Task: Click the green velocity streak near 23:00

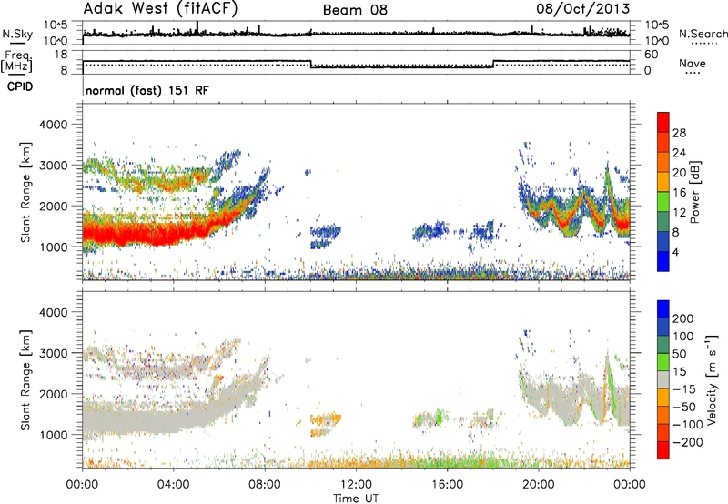Action: coord(612,390)
